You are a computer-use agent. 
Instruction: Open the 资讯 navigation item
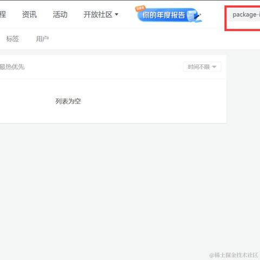[29, 15]
